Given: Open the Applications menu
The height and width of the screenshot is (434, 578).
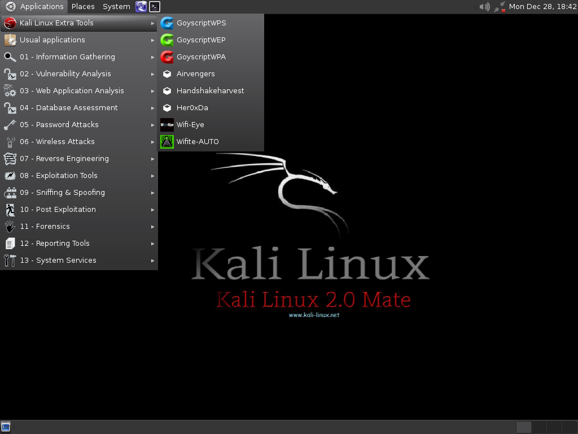Looking at the screenshot, I should [34, 7].
